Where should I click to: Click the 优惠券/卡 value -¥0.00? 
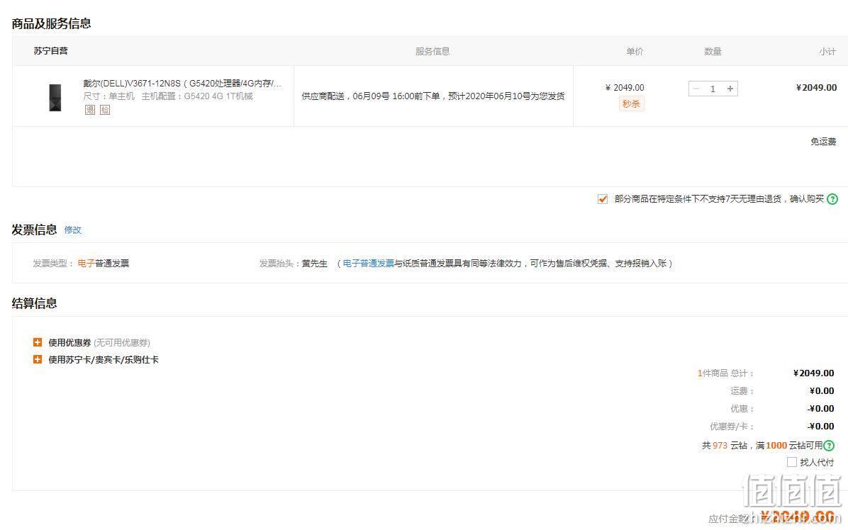[820, 427]
